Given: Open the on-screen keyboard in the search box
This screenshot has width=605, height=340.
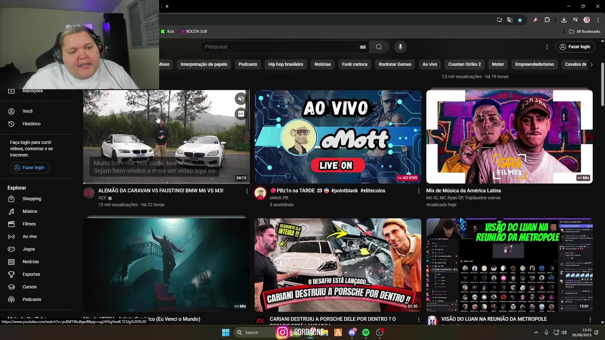Looking at the screenshot, I should click(x=363, y=47).
